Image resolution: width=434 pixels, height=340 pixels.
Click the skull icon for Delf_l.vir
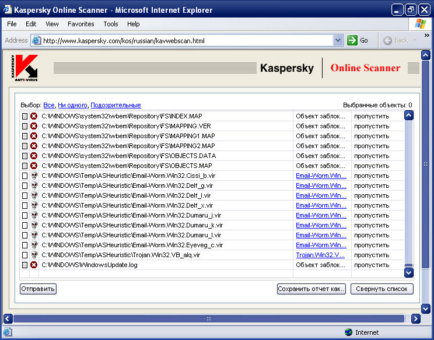click(x=34, y=195)
